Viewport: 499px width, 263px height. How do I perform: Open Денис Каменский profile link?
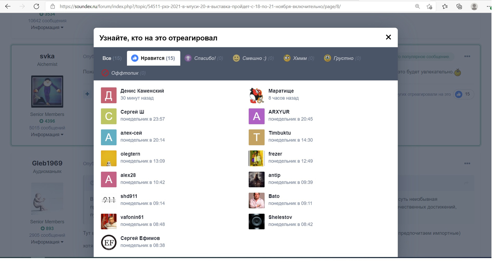[x=142, y=91]
